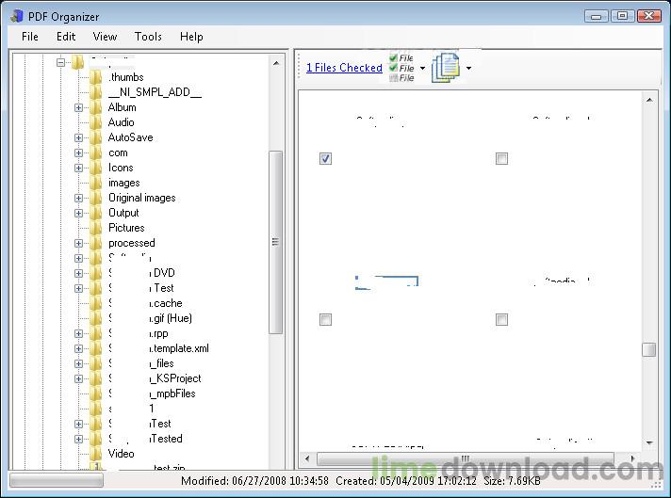This screenshot has width=671, height=498.
Task: Click the Album folder icon
Action: coord(96,107)
